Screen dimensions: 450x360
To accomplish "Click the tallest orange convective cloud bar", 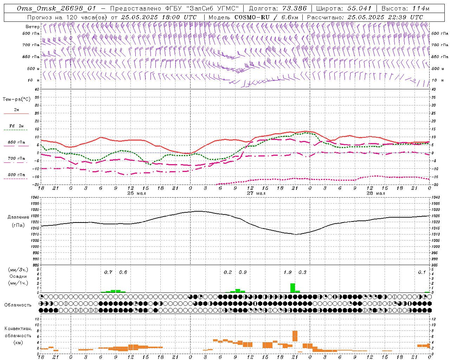I will (295, 336).
